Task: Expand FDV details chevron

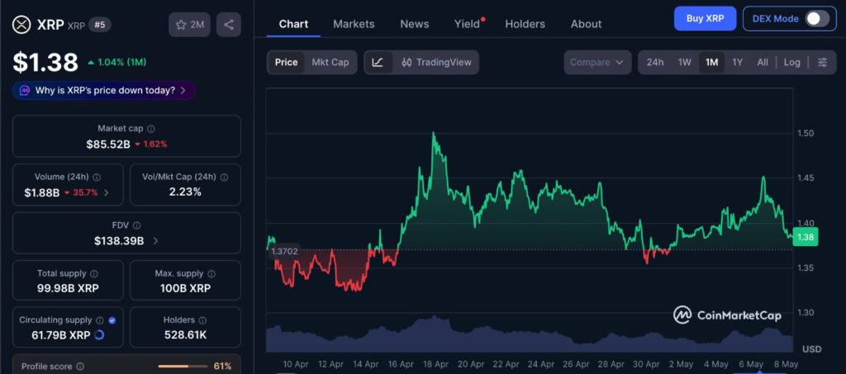Action: tap(155, 241)
